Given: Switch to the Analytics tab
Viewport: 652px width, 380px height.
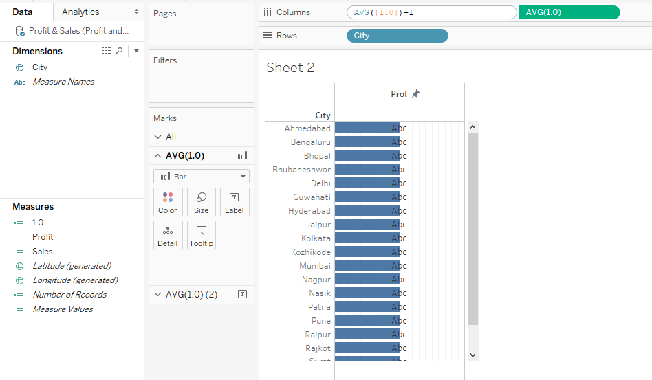Looking at the screenshot, I should 80,12.
